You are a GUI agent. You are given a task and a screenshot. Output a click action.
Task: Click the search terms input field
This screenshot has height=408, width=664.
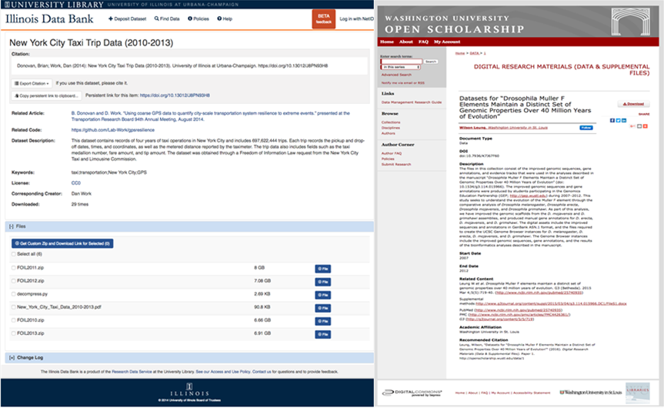pos(401,61)
